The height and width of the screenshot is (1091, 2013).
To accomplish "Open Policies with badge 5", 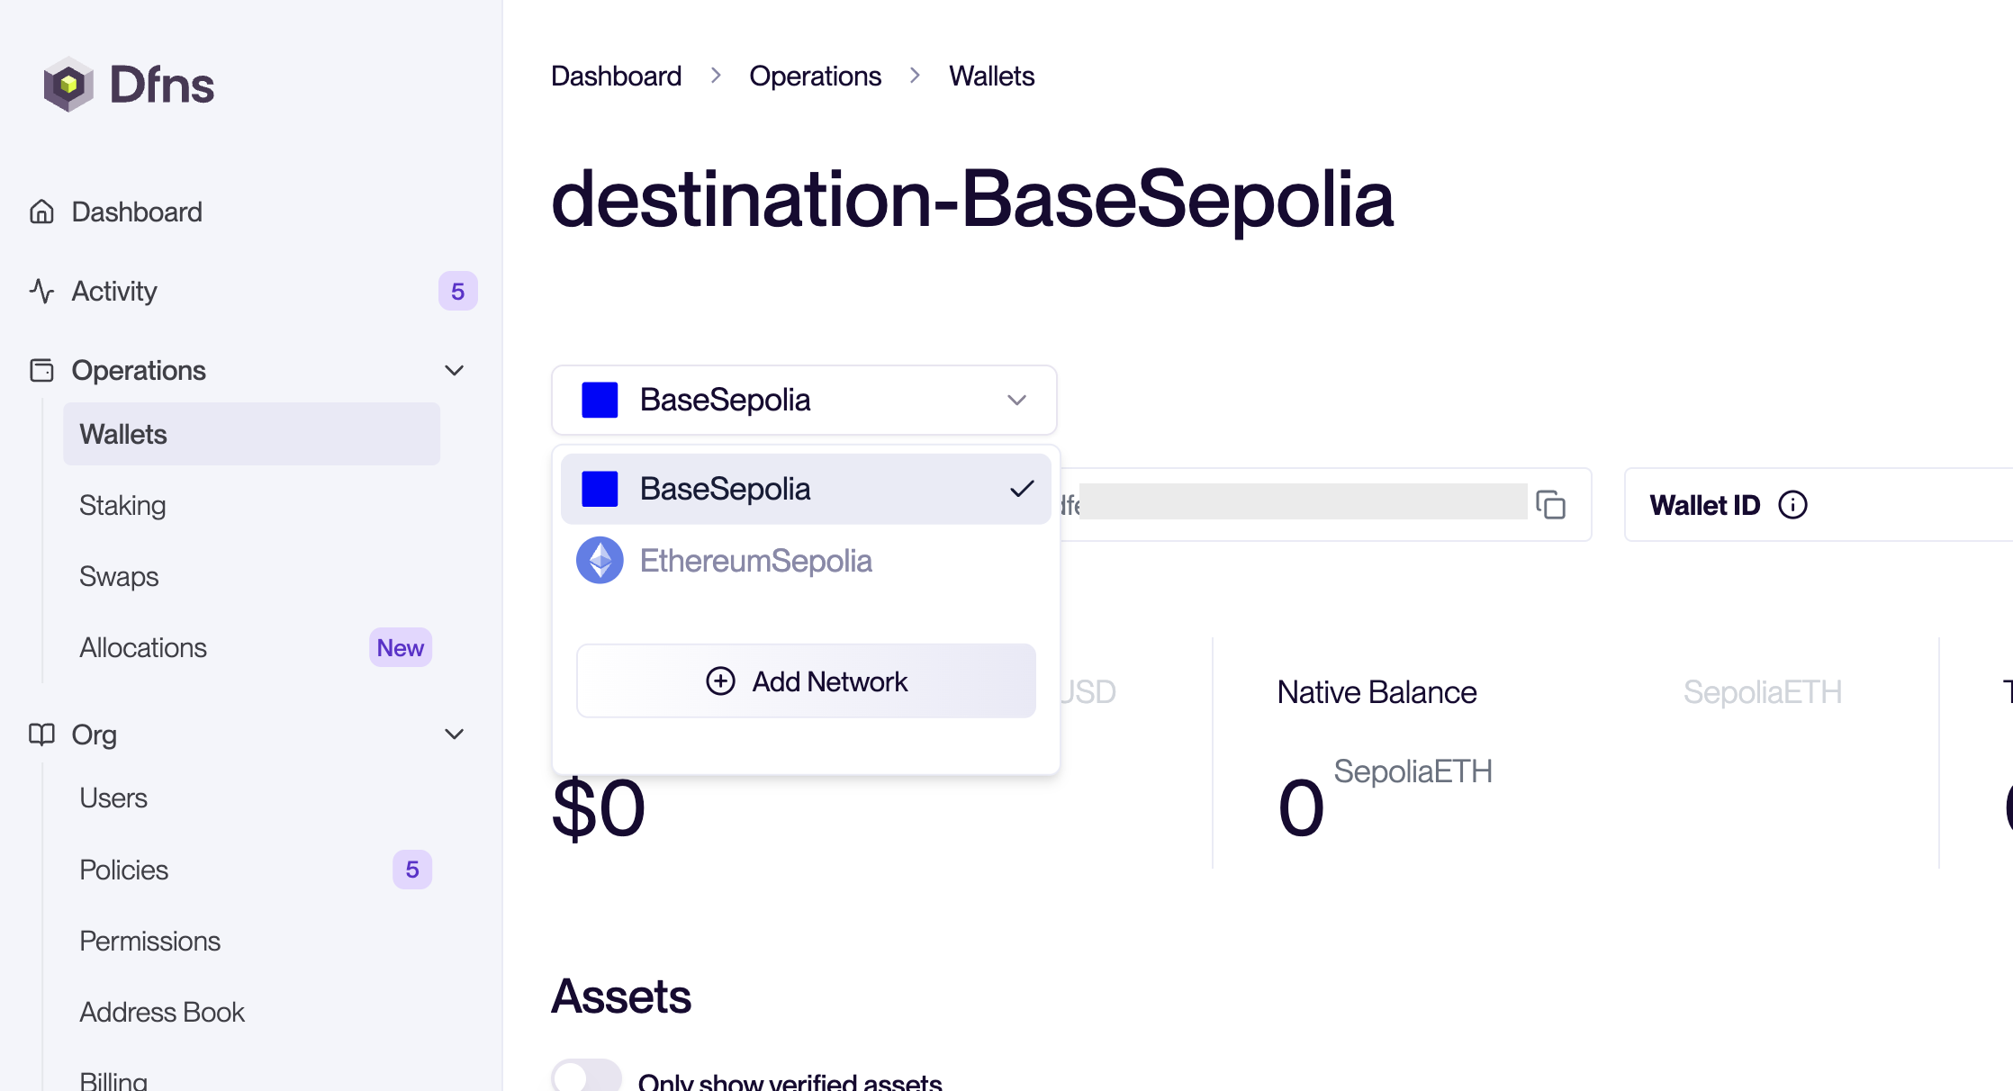I will [124, 870].
